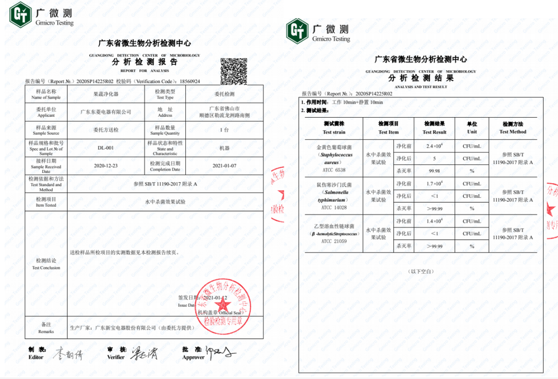Screen dimensions: 558x379
Task: Click the result value 1.4×10⁴
Action: 434,221
